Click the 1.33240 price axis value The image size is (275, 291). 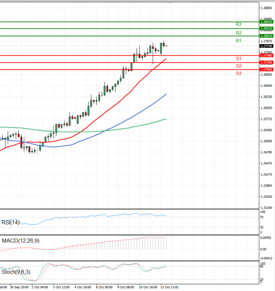[266, 208]
